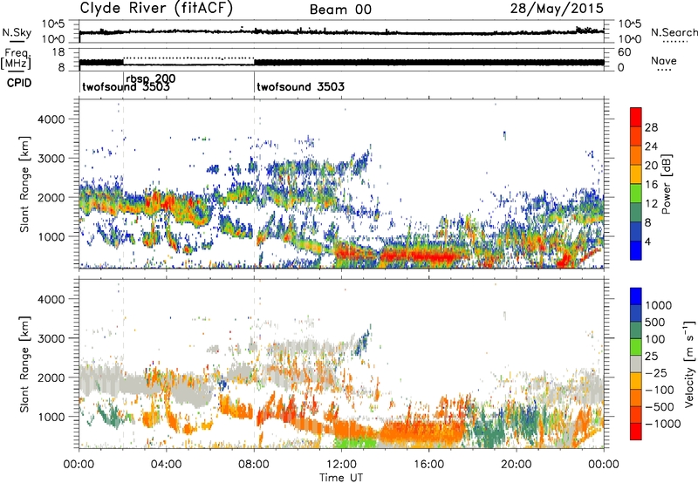Click "Slant Range [km]" title of power panel

point(24,184)
